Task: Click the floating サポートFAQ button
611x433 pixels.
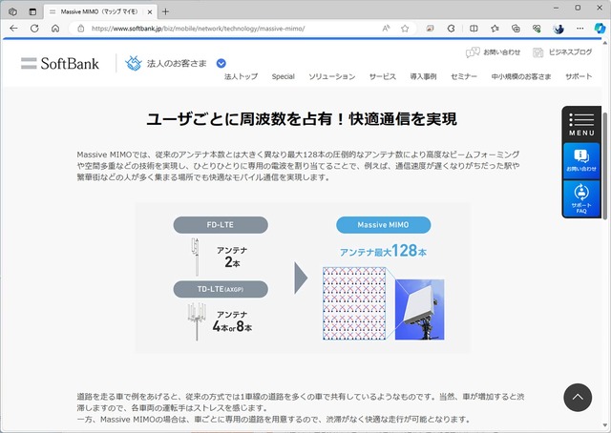Action: click(x=581, y=198)
